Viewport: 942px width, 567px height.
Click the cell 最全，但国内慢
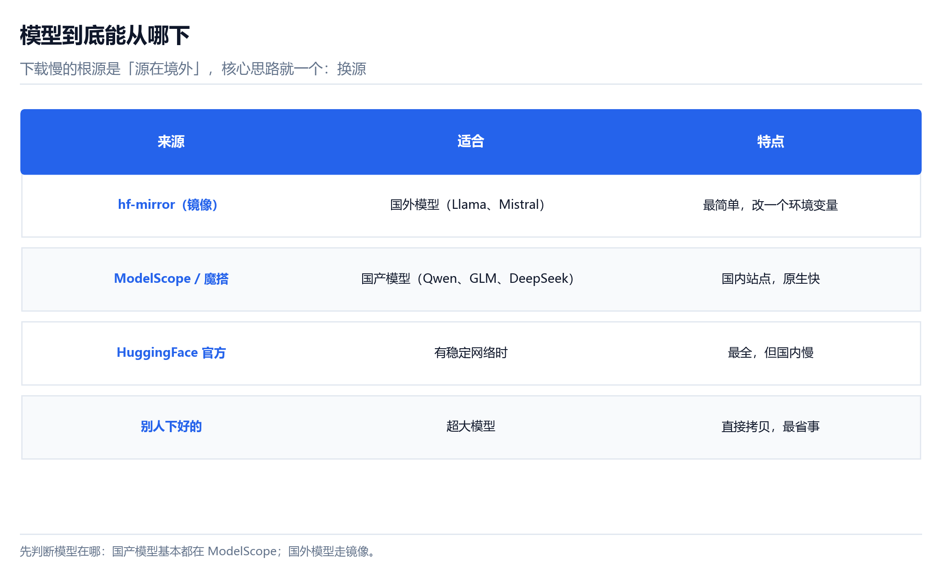(x=770, y=353)
